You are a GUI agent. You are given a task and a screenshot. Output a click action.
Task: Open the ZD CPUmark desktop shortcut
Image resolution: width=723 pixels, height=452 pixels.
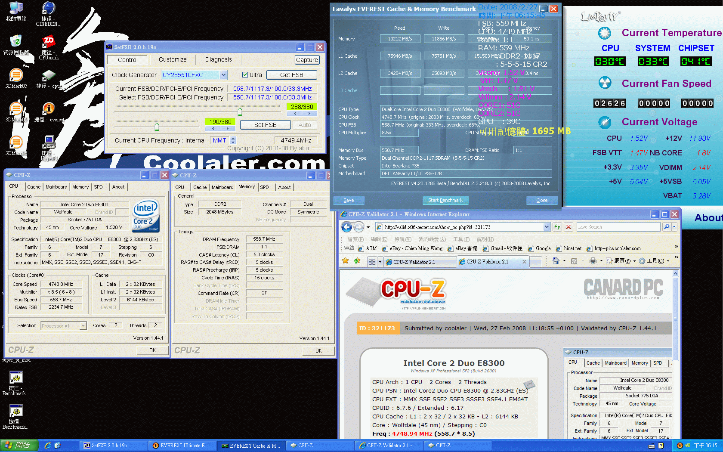tap(48, 47)
